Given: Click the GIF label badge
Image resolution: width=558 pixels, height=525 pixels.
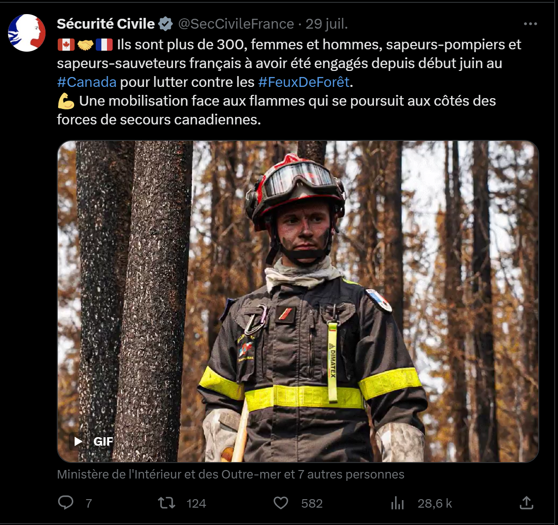Looking at the screenshot, I should pos(103,441).
